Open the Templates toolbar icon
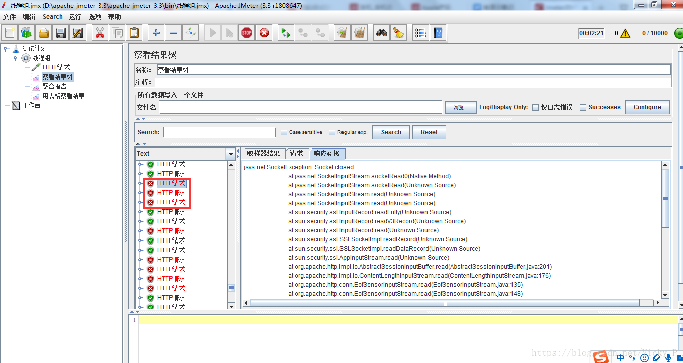Screen dimensions: 683x363 tap(27, 33)
